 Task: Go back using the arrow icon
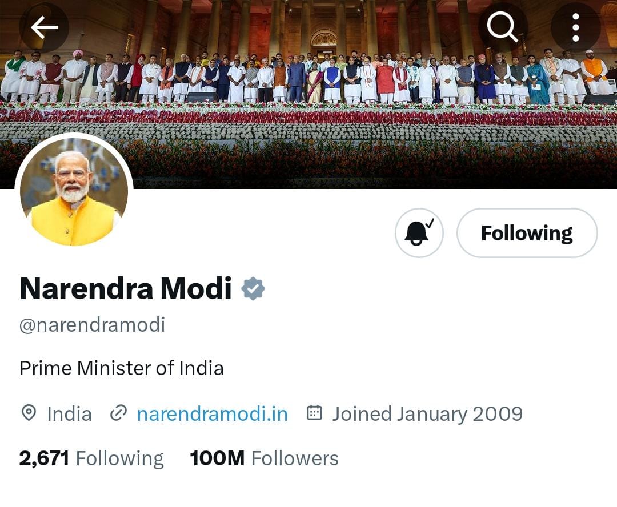(44, 27)
